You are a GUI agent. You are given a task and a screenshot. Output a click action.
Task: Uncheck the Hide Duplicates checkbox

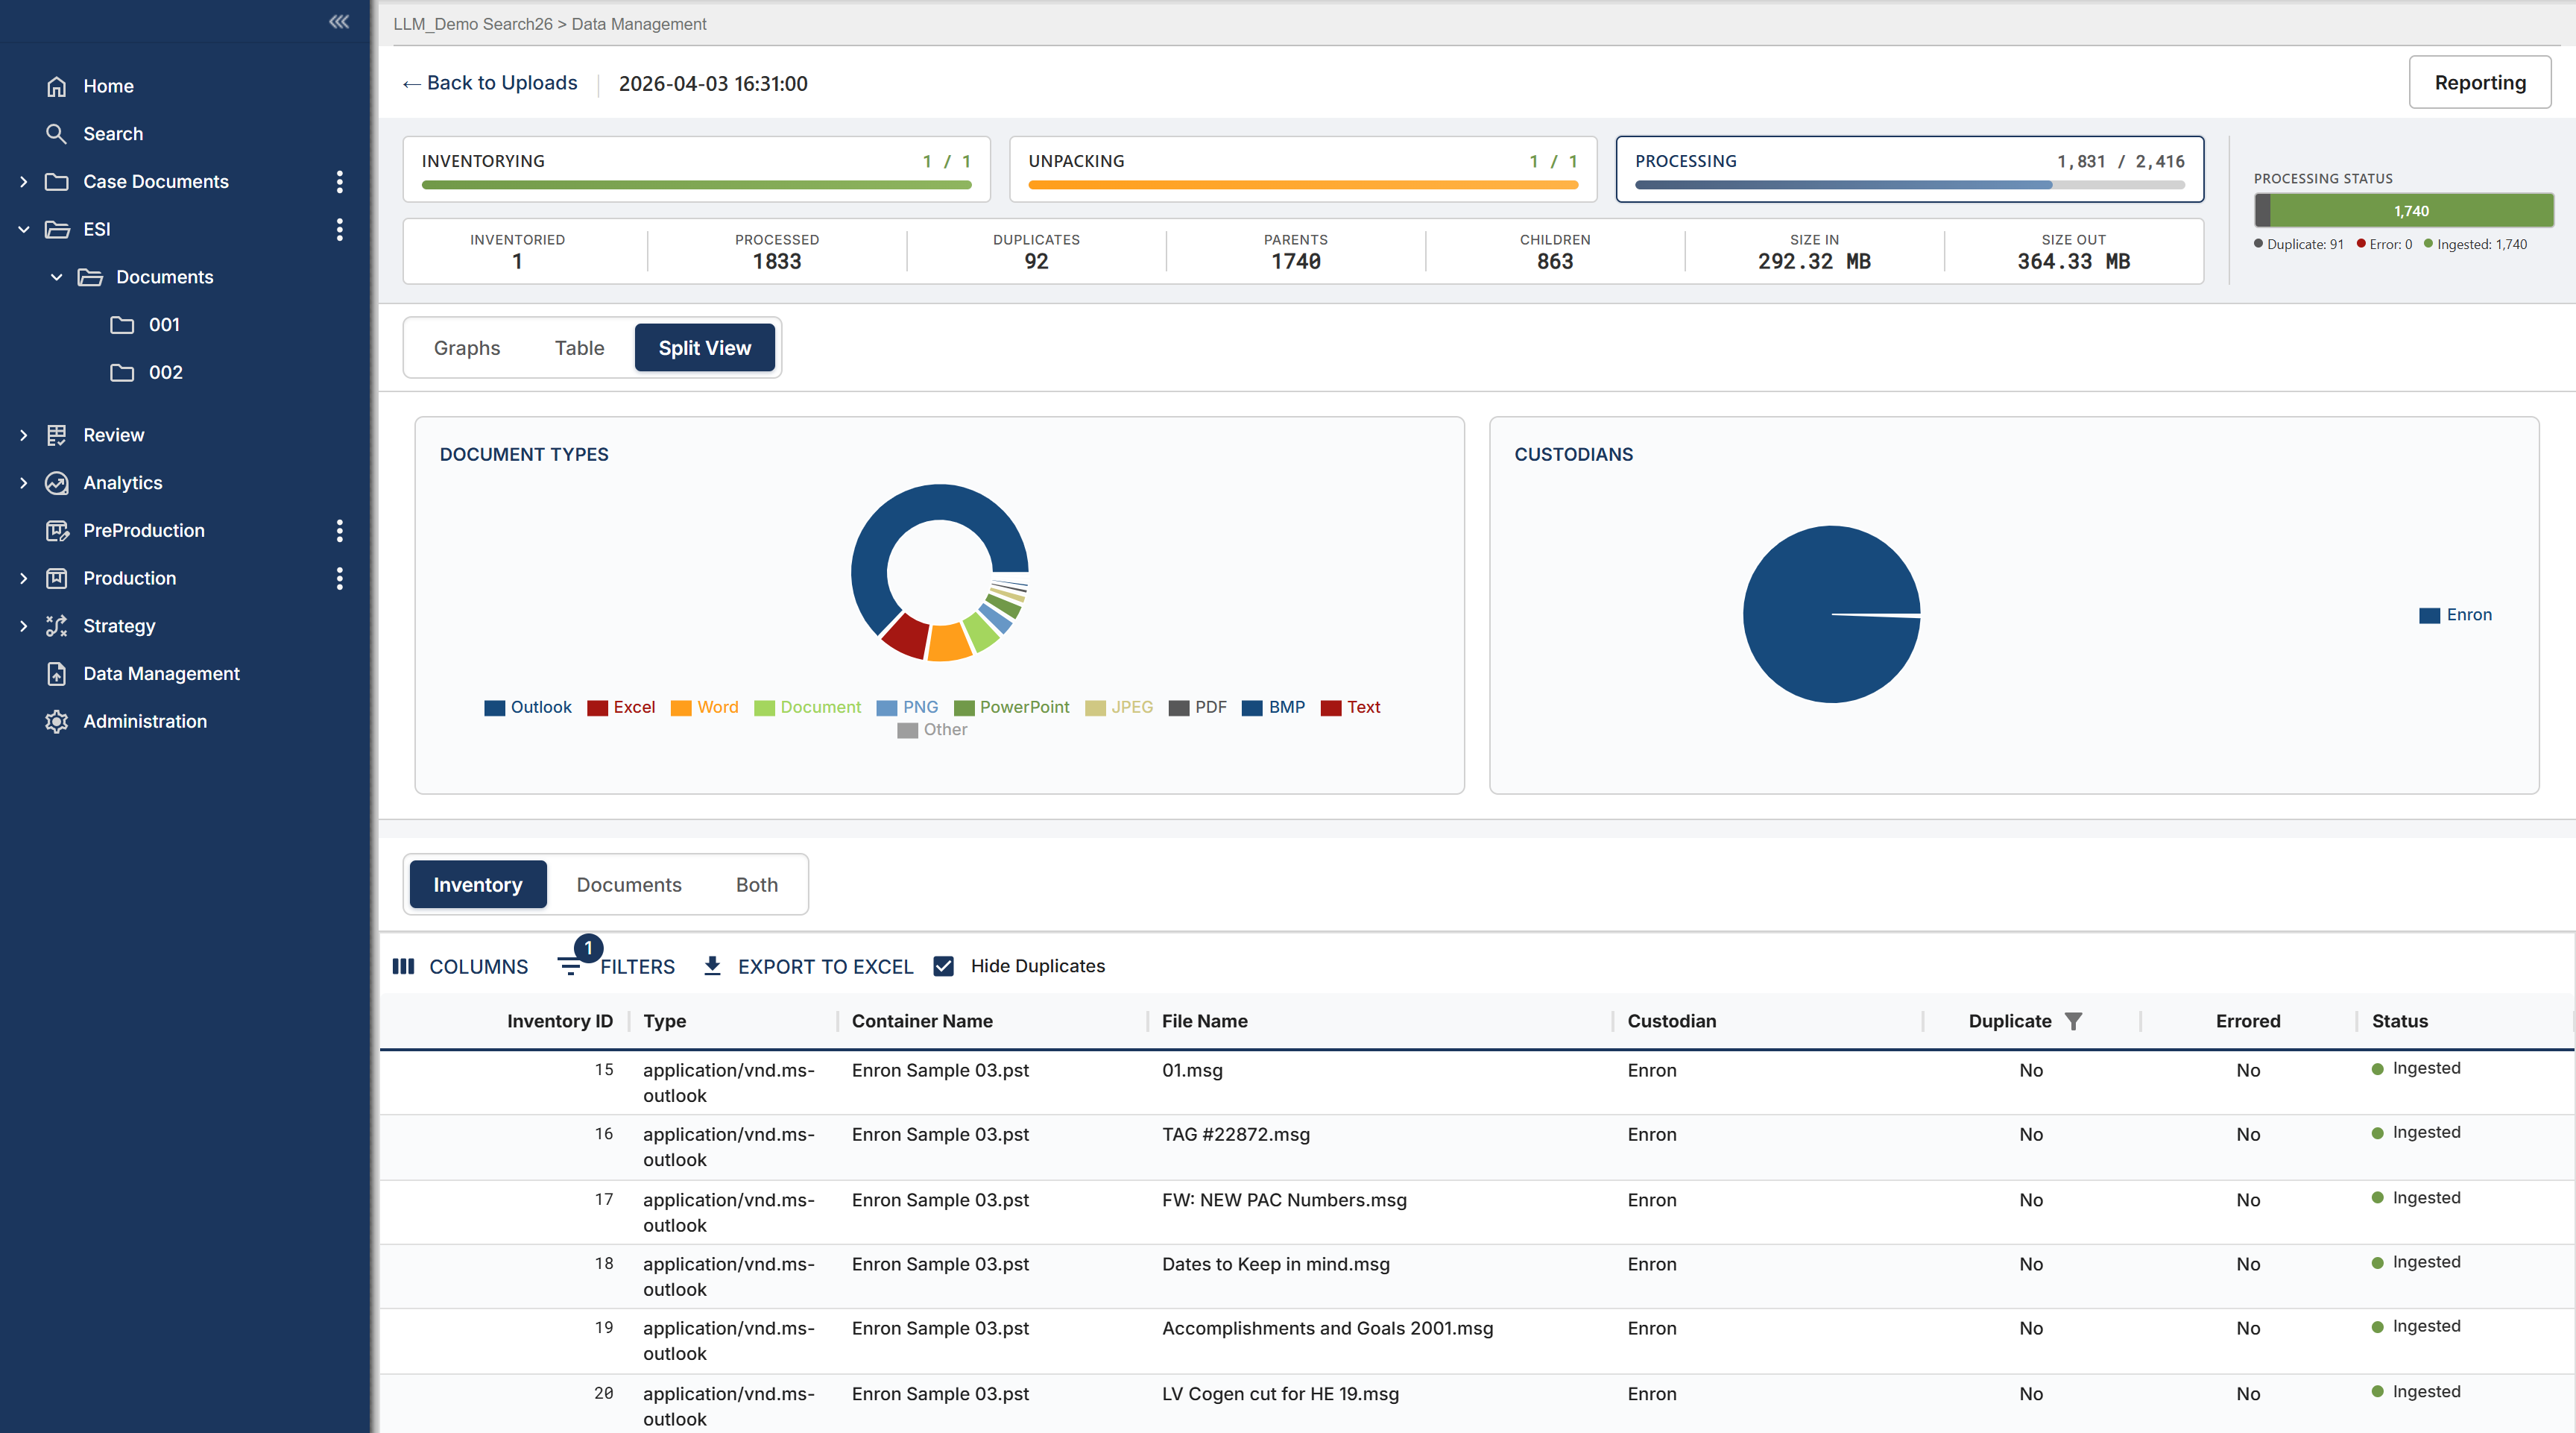coord(943,966)
